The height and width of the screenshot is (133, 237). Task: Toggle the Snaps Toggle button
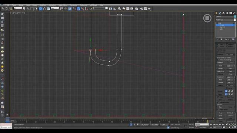coord(74,9)
